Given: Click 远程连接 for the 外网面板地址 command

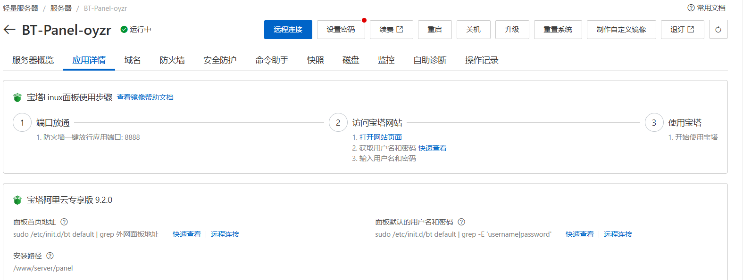Looking at the screenshot, I should coord(225,234).
